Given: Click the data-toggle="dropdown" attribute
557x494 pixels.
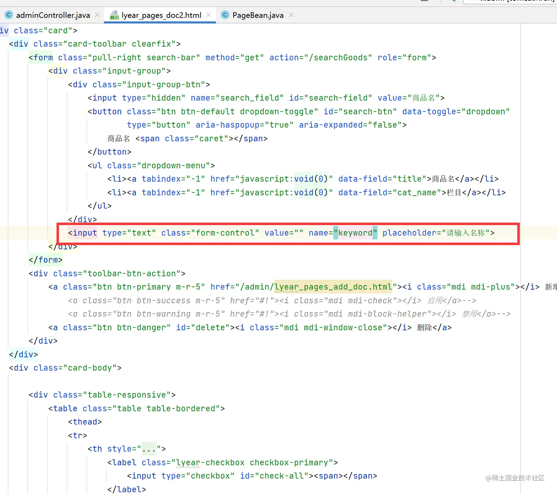Looking at the screenshot, I should pyautogui.click(x=456, y=111).
